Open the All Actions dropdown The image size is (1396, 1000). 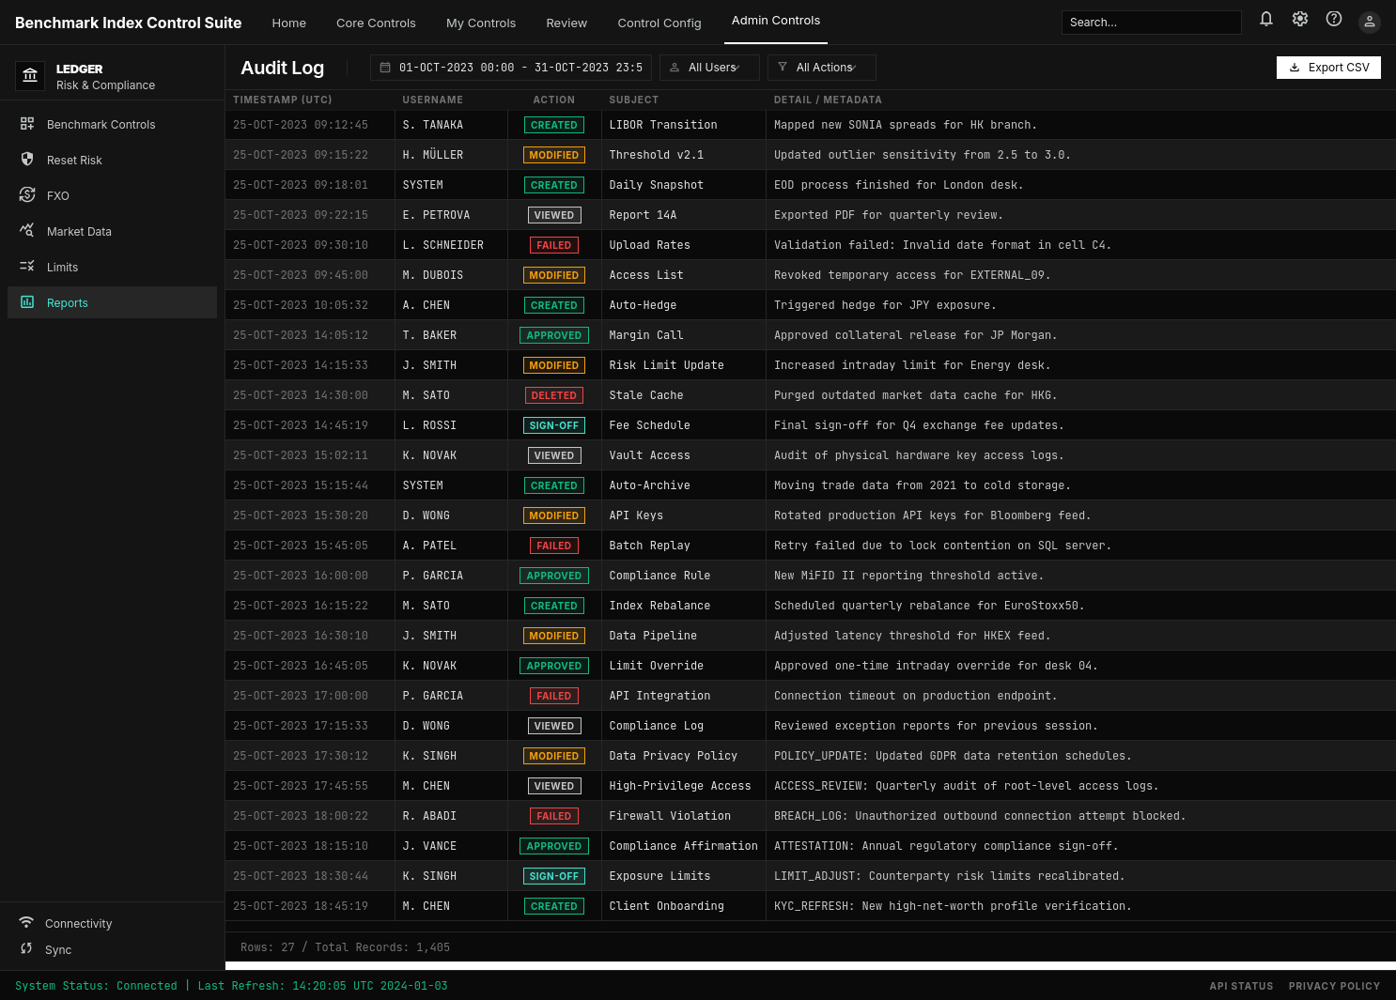coord(822,68)
